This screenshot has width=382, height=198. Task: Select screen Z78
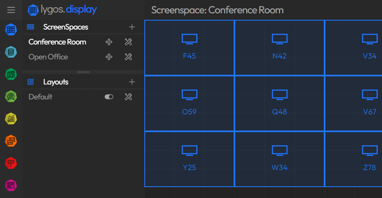(354, 159)
